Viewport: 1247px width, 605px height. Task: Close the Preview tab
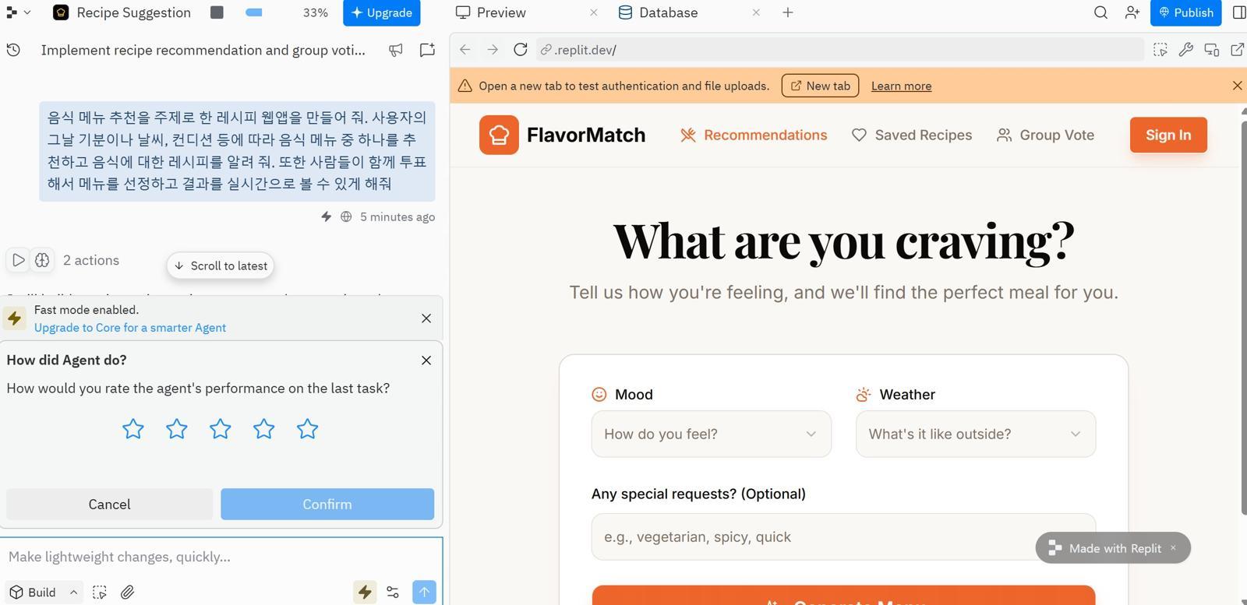[x=594, y=12]
